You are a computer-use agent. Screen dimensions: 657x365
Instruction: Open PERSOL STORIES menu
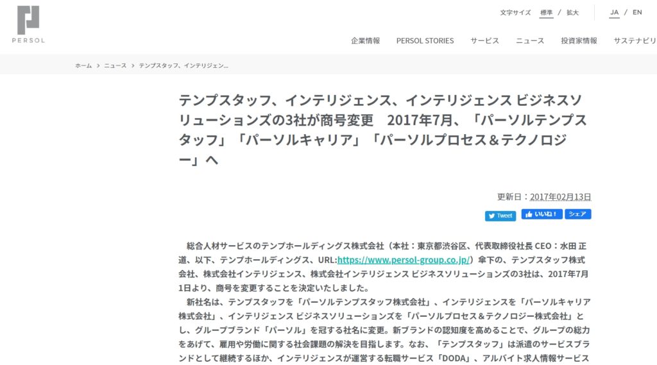pos(425,40)
